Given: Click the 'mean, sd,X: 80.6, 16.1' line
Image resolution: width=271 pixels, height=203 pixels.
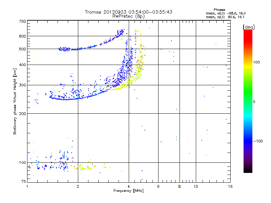Looking at the screenshot, I should tap(225, 17).
